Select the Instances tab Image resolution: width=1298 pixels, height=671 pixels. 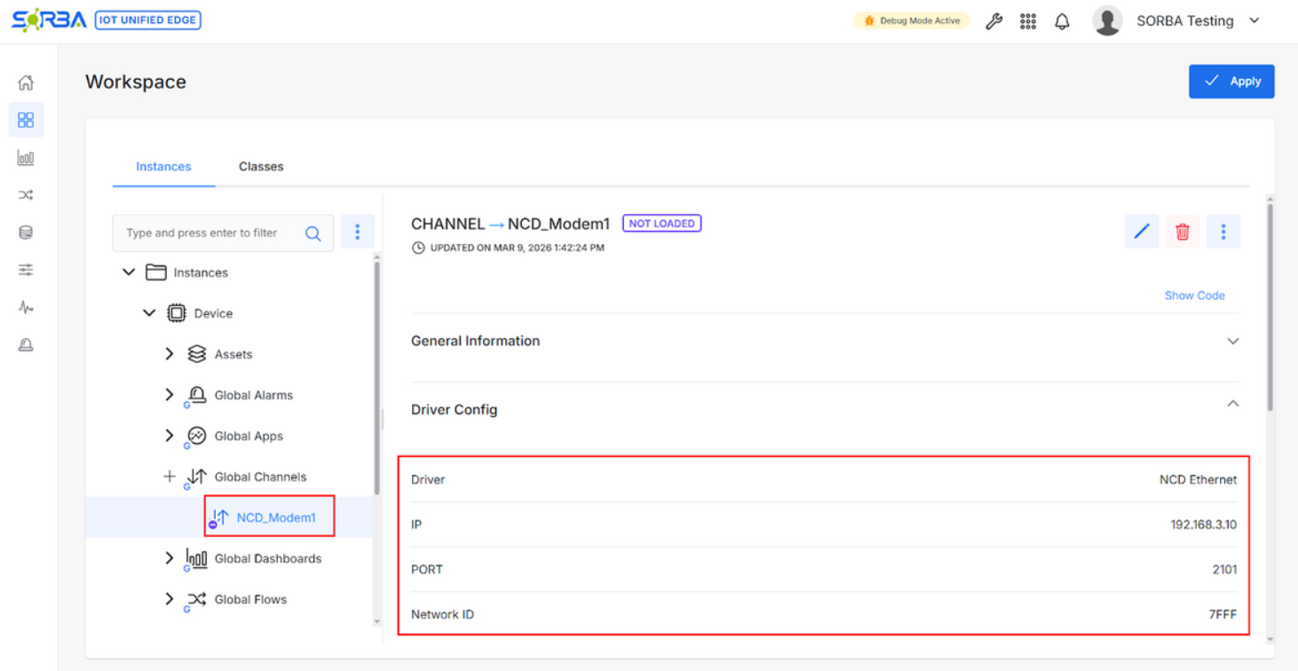tap(163, 167)
